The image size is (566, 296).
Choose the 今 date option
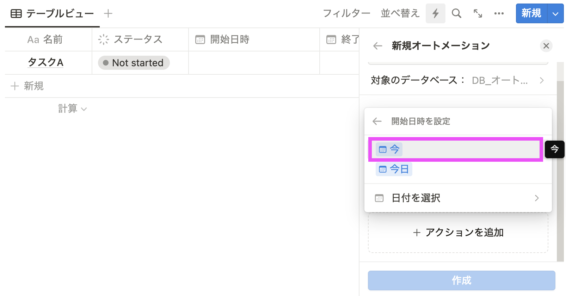[x=456, y=149]
